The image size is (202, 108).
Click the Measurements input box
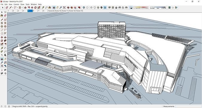click(x=188, y=106)
